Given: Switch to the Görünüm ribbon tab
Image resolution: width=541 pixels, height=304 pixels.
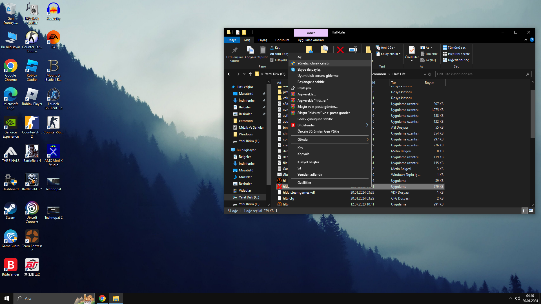Looking at the screenshot, I should point(282,40).
